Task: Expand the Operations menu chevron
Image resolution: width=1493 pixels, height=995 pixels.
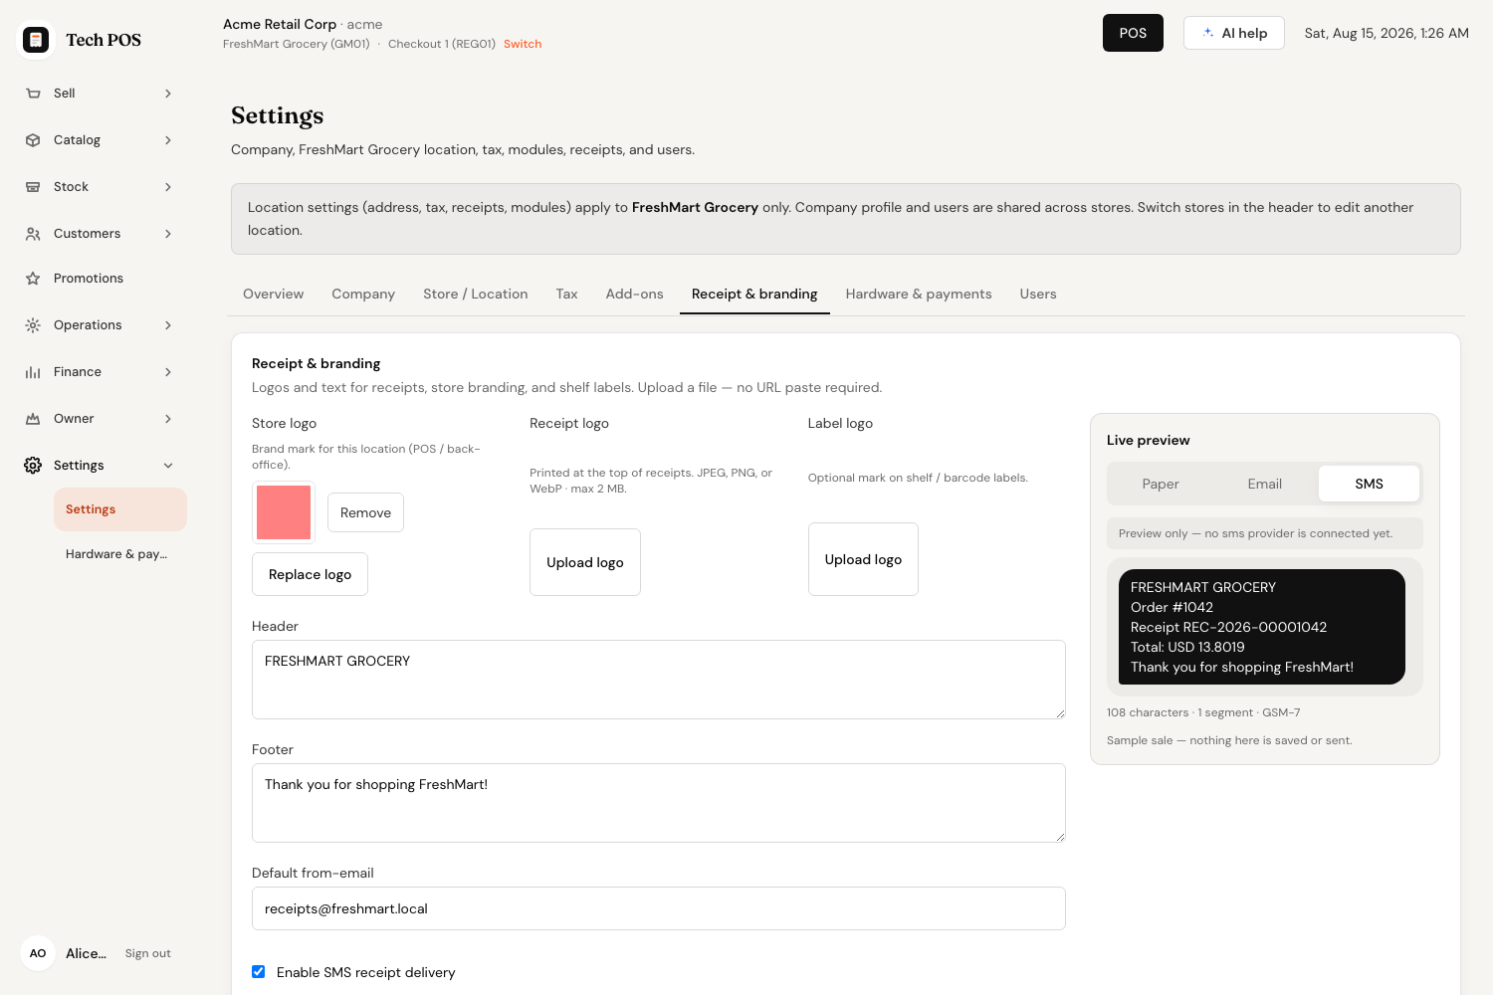Action: [x=168, y=325]
